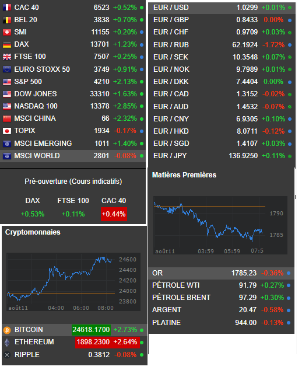Click the Ethereum diamond icon

[x=7, y=343]
